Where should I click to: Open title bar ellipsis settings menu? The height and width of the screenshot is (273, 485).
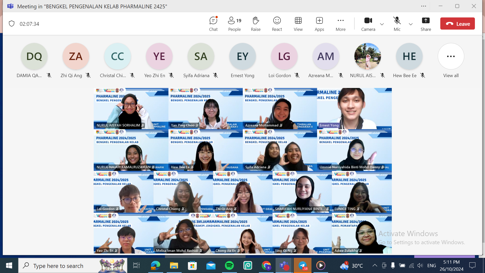(x=424, y=6)
